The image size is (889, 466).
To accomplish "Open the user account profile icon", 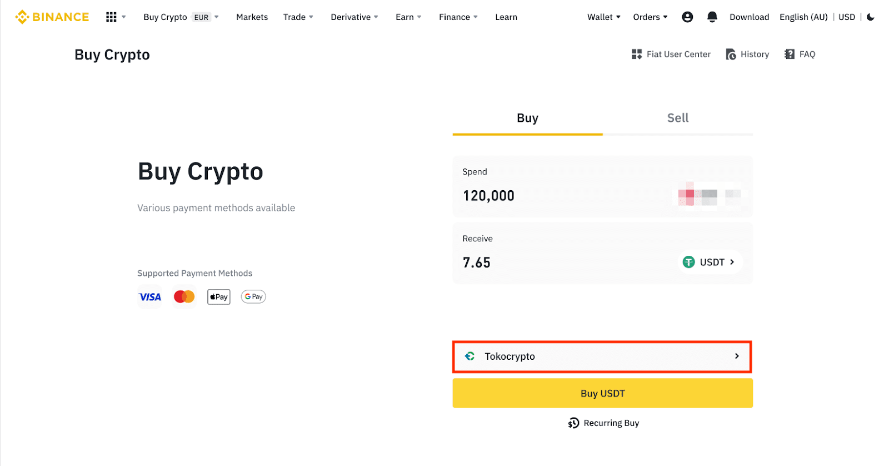I will click(x=687, y=17).
